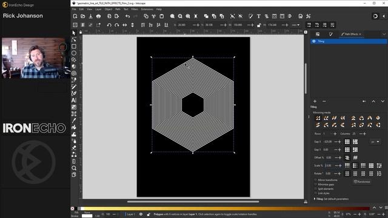Screen dimensions: 388x218
Task: Move path effect down arrow
Action: (x=383, y=101)
